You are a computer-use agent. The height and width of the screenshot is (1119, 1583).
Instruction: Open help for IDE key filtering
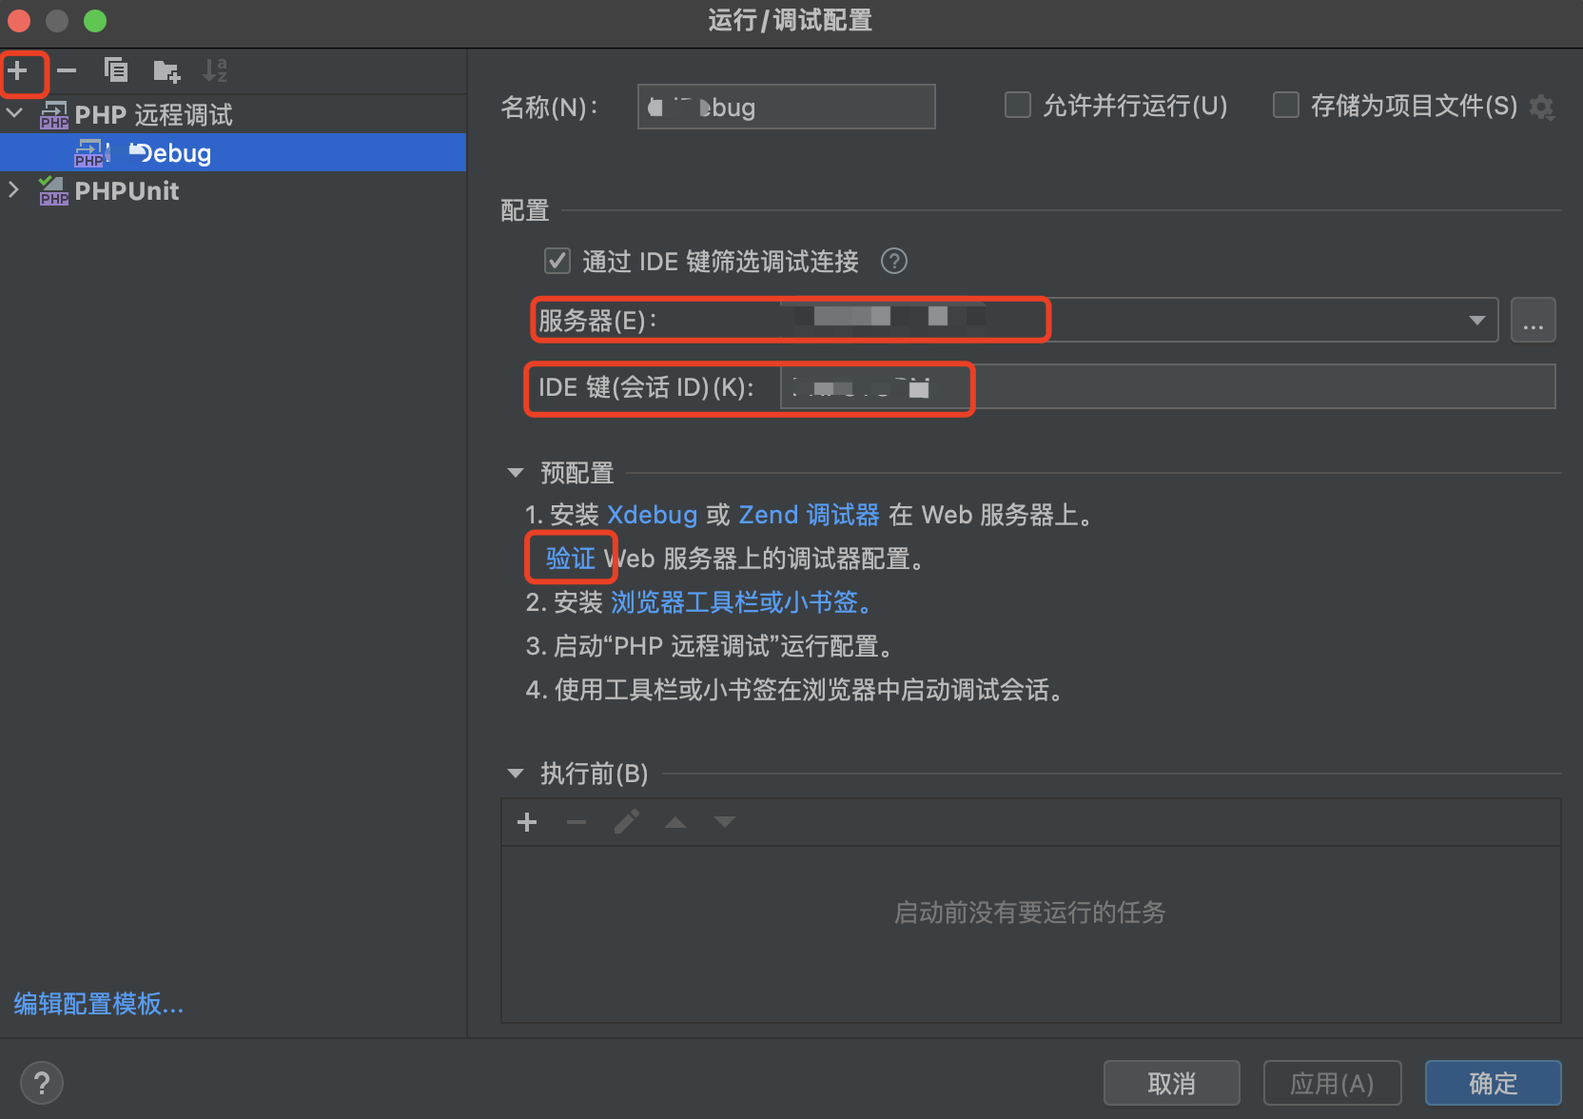pos(894,261)
